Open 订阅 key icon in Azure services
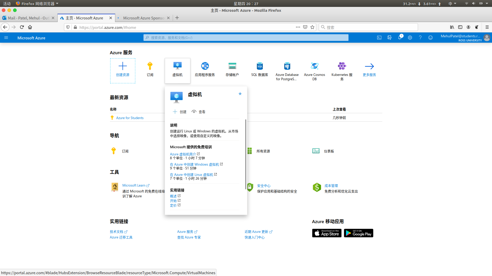Image resolution: width=492 pixels, height=276 pixels. 150,66
